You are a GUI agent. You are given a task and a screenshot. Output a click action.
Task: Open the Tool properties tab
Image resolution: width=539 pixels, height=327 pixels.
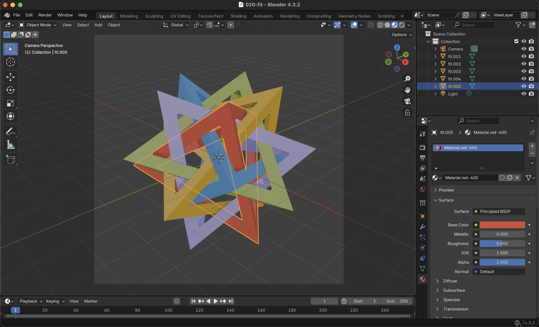coord(422,134)
